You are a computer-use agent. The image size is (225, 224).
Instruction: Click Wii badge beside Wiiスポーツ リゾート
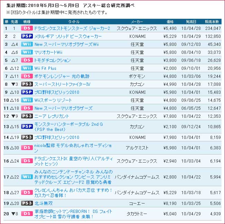point(27,100)
